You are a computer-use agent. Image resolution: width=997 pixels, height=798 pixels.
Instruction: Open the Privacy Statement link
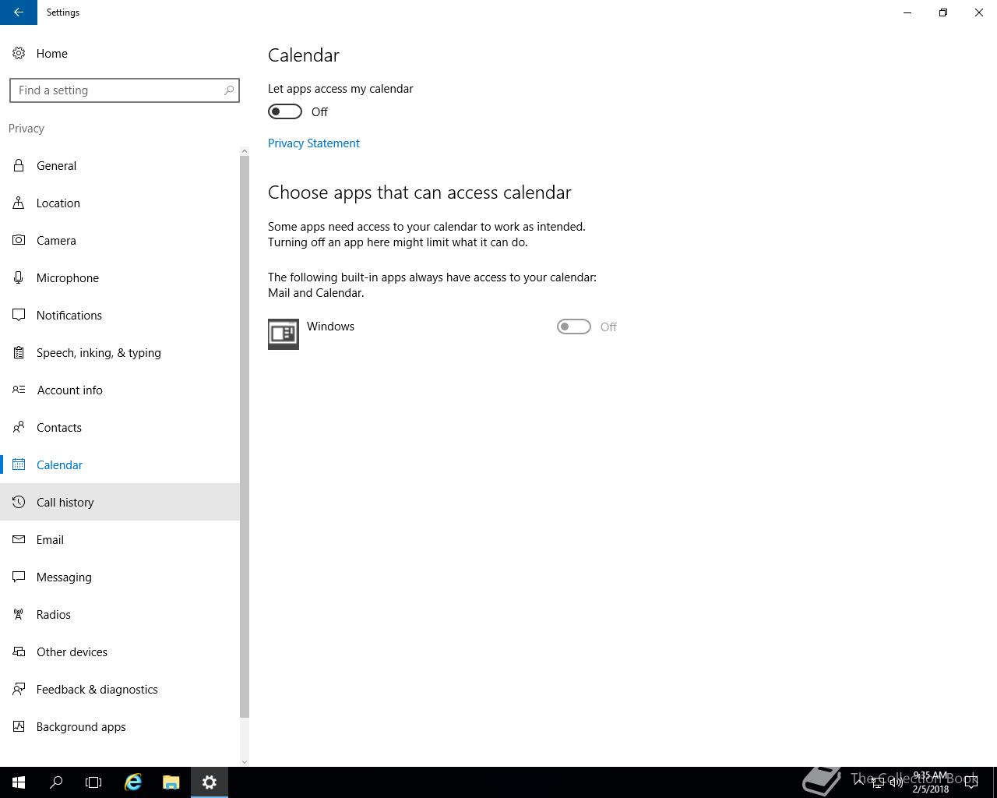(x=314, y=143)
